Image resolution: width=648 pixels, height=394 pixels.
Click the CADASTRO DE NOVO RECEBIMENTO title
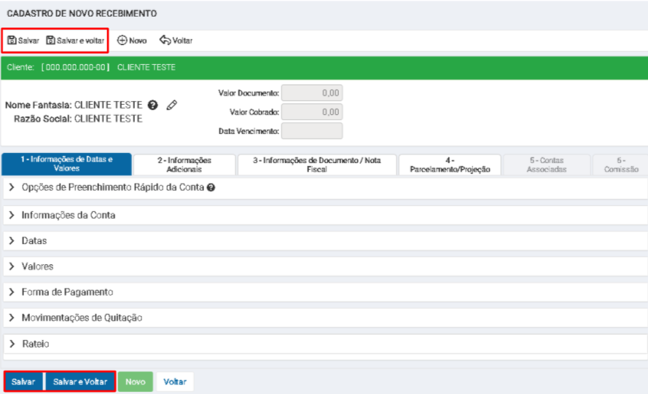point(82,14)
